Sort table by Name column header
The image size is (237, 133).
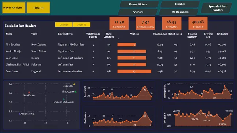pos(9,34)
